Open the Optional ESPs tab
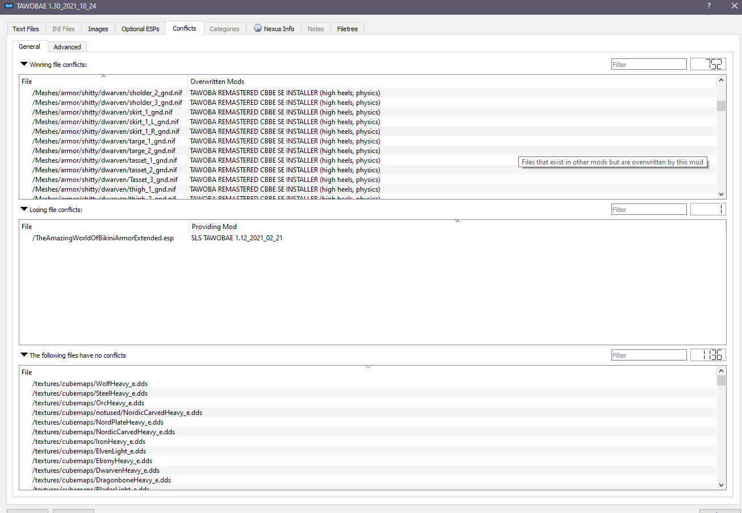Screen dimensions: 742x513 pos(140,29)
